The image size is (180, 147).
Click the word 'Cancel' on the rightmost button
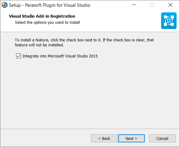(x=162, y=139)
